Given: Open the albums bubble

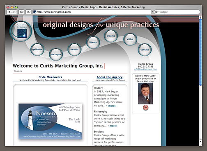Looking at the screenshot, I should click(111, 36).
